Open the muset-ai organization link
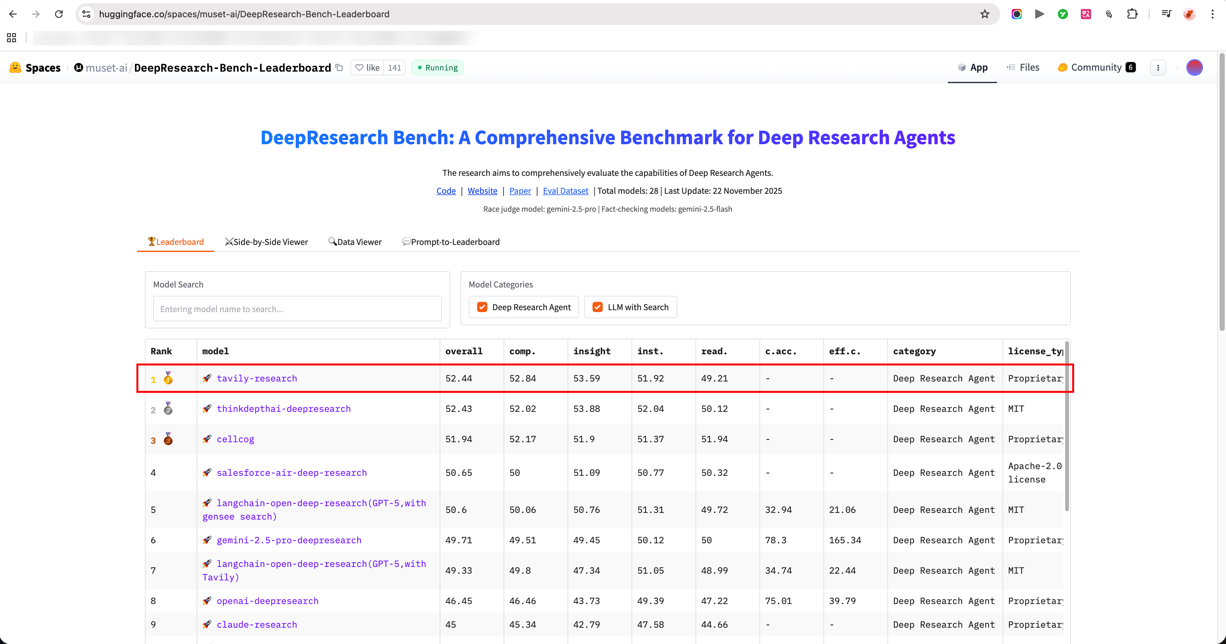The image size is (1226, 644). click(x=106, y=67)
